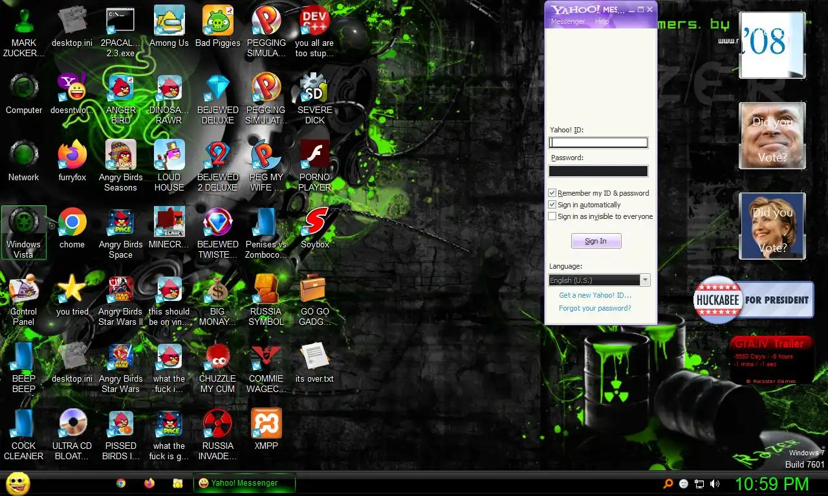Click into the Password field
This screenshot has height=496, width=828.
[598, 171]
